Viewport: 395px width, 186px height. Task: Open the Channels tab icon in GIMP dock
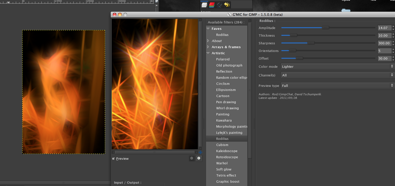pyautogui.click(x=212, y=5)
